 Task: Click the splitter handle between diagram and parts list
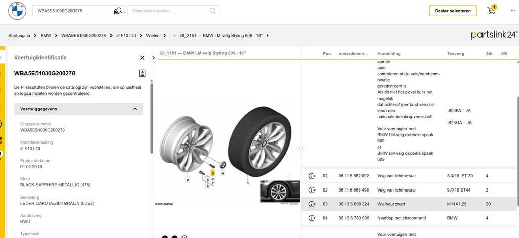(x=301, y=148)
